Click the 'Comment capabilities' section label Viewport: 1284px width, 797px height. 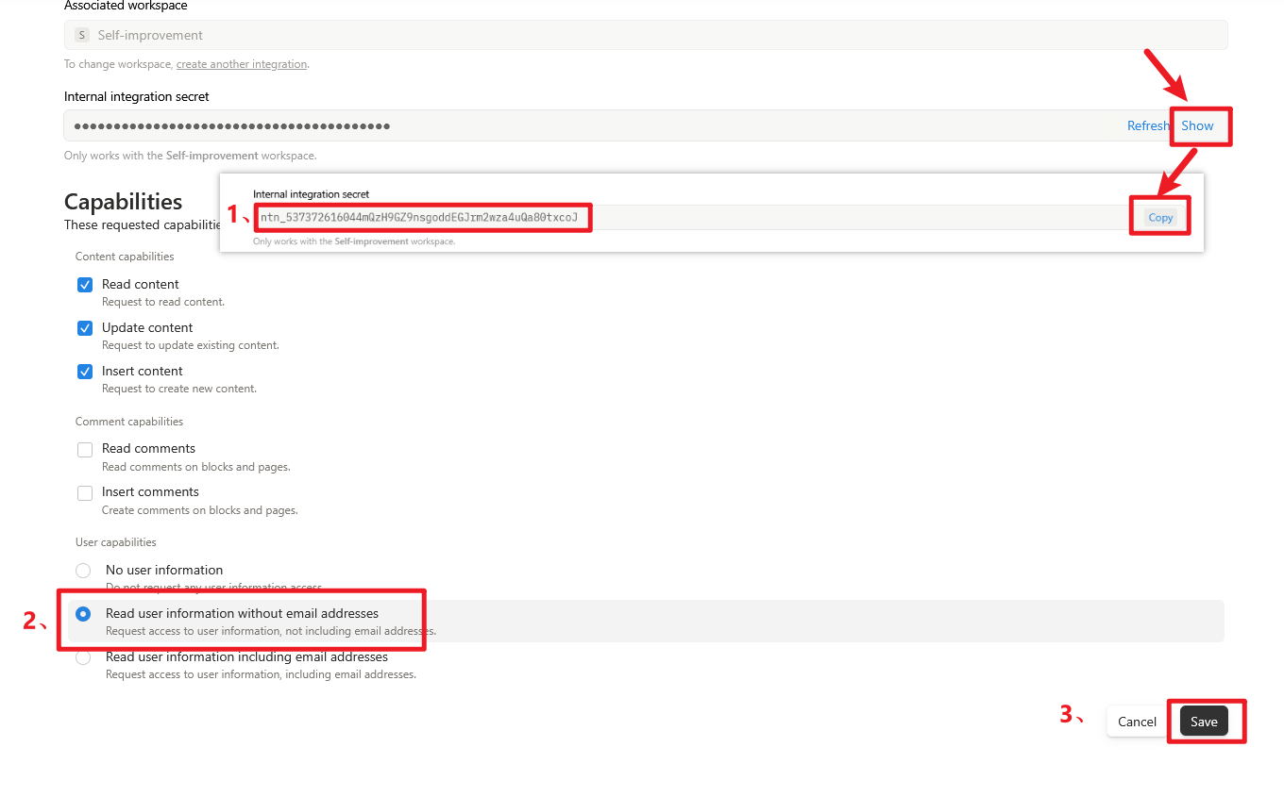(129, 422)
